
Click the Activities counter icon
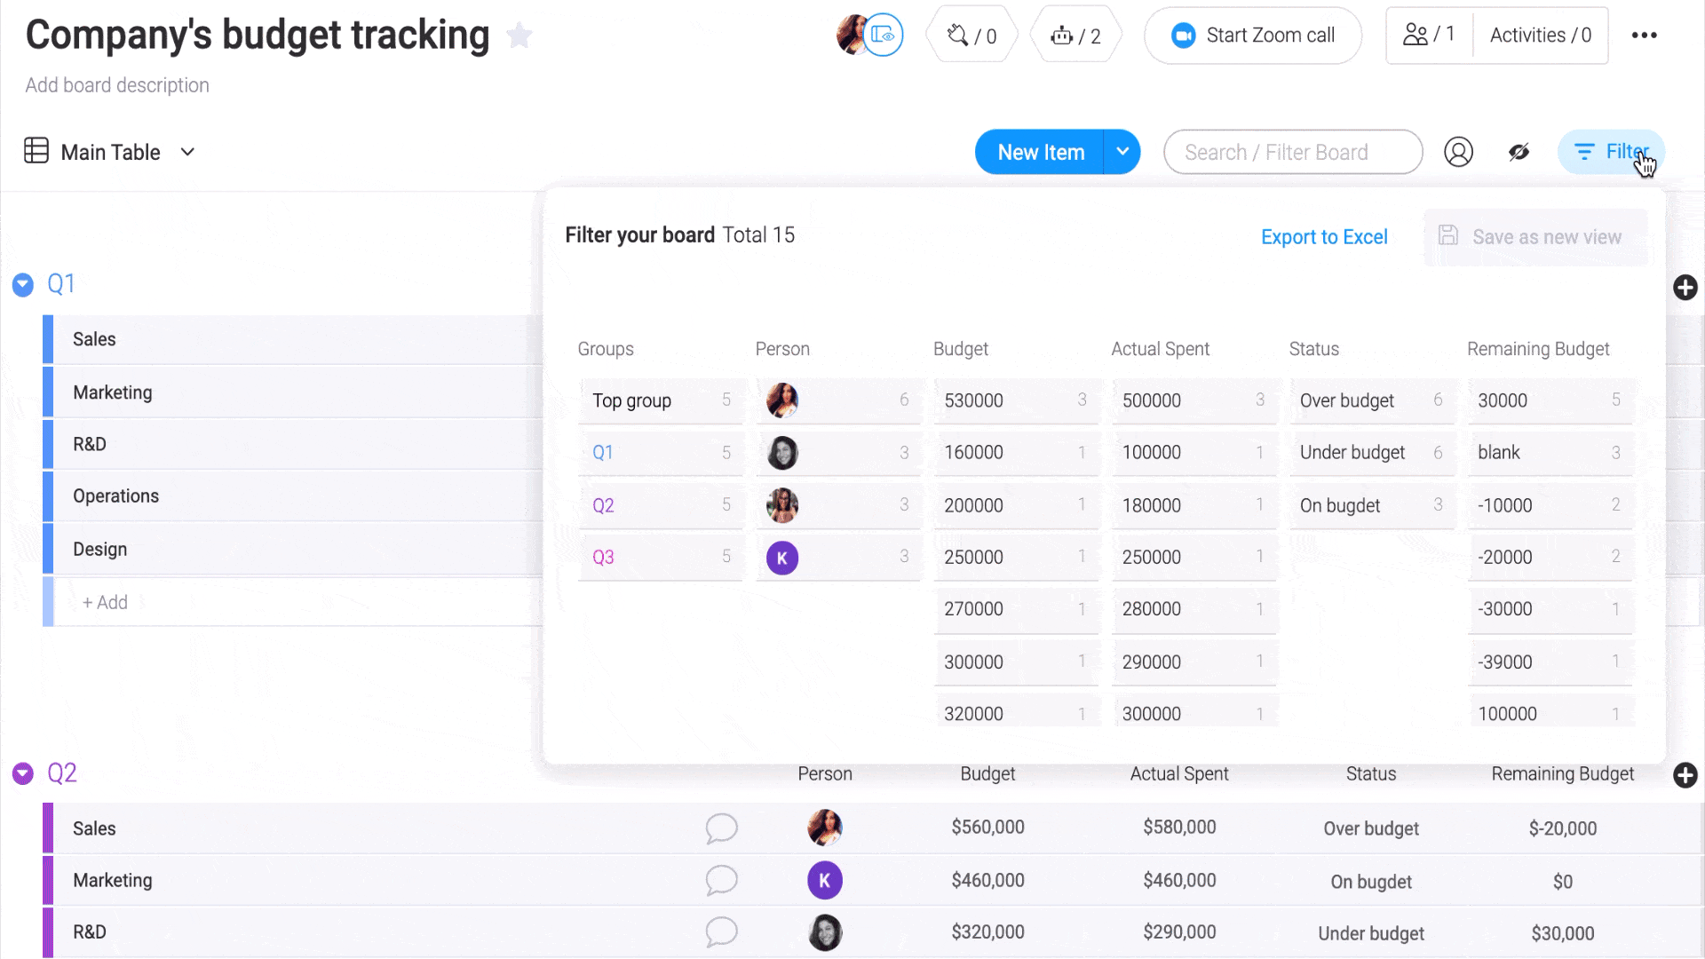[1540, 36]
